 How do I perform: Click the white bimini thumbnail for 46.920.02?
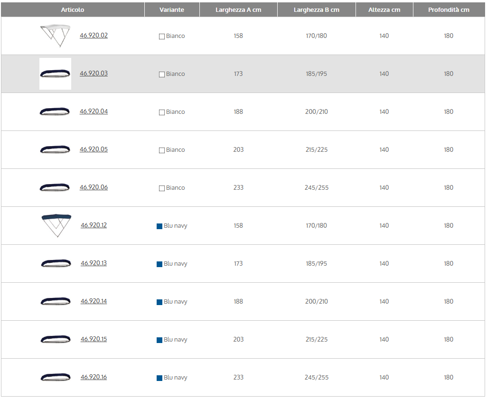(x=55, y=36)
